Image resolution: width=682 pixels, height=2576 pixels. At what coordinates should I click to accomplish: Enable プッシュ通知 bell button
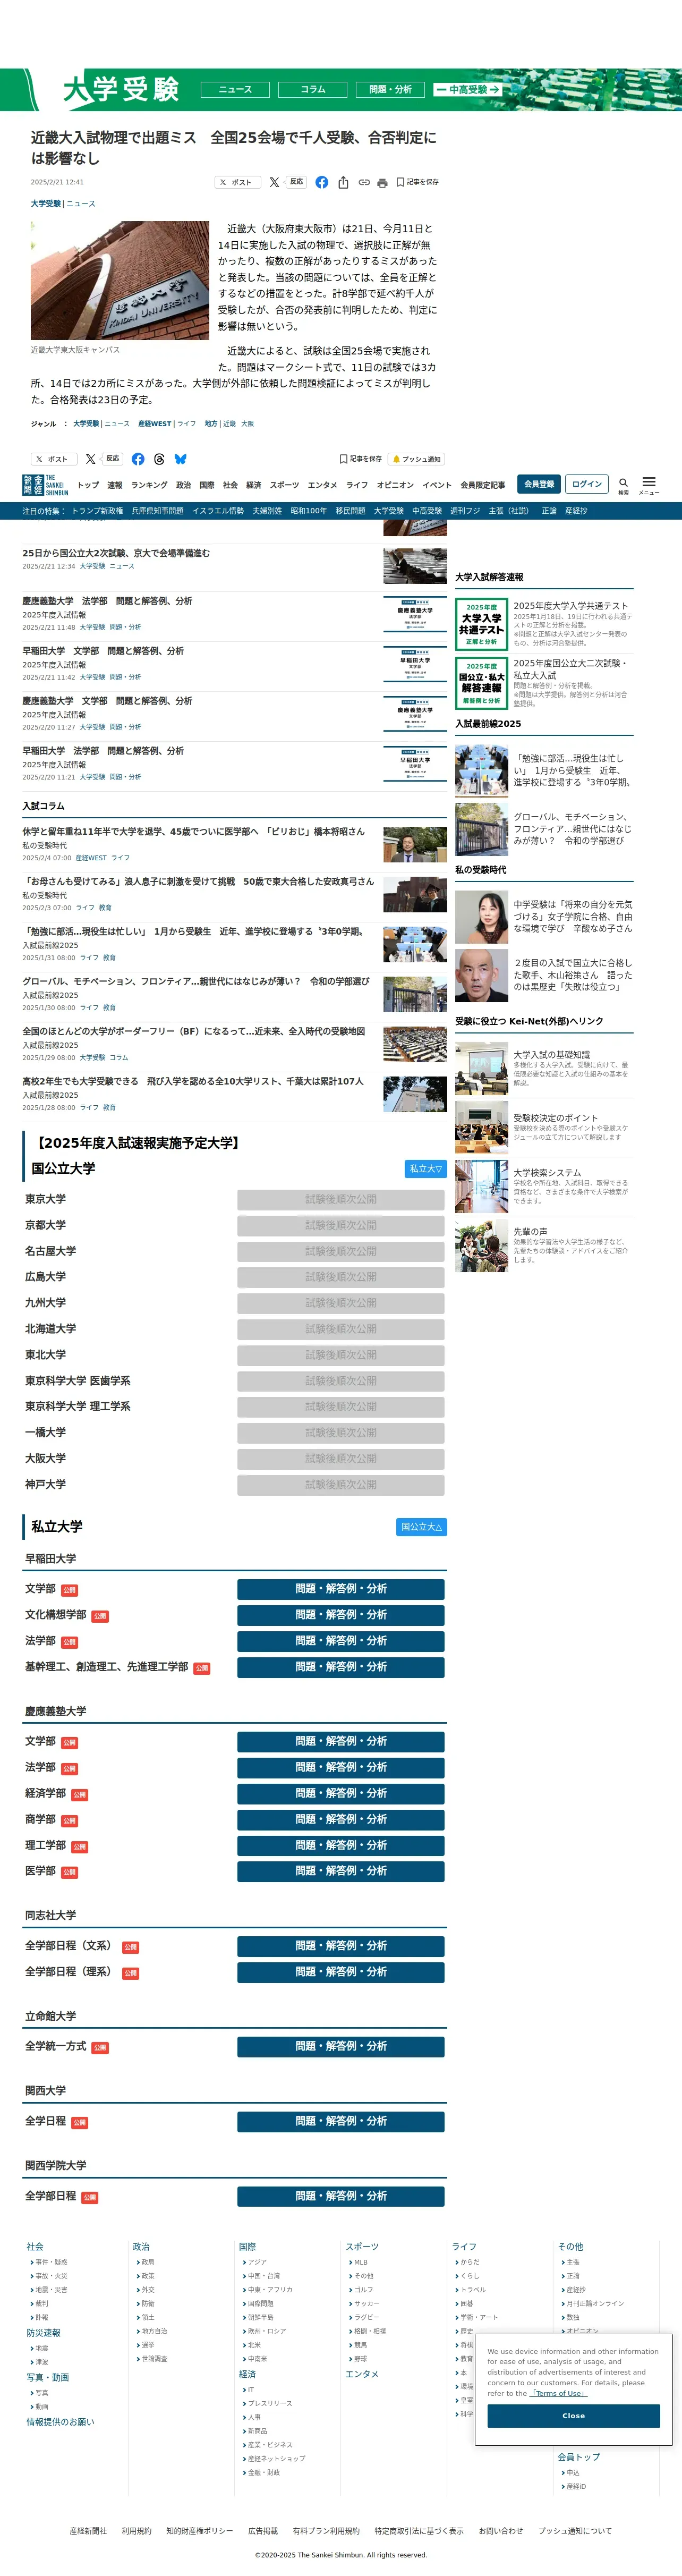click(417, 459)
